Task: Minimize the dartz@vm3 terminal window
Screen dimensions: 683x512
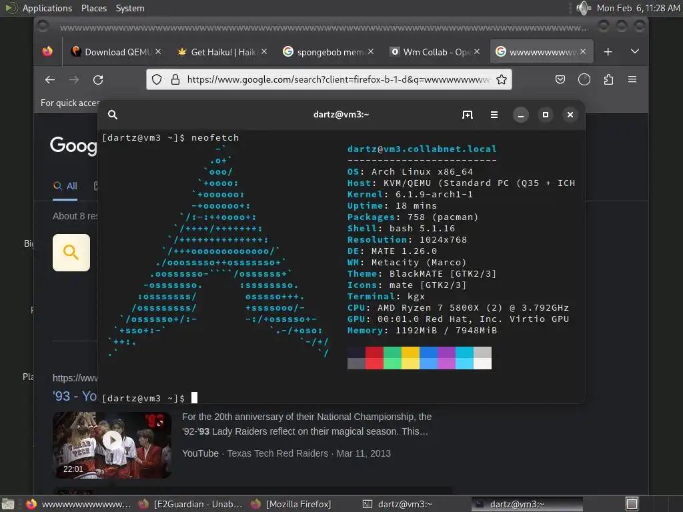Action: click(520, 115)
